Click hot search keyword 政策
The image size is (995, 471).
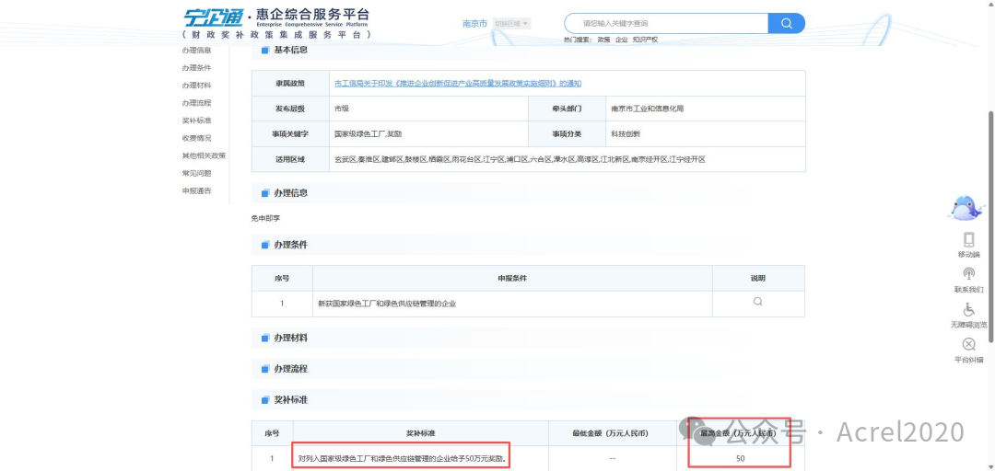pos(603,40)
